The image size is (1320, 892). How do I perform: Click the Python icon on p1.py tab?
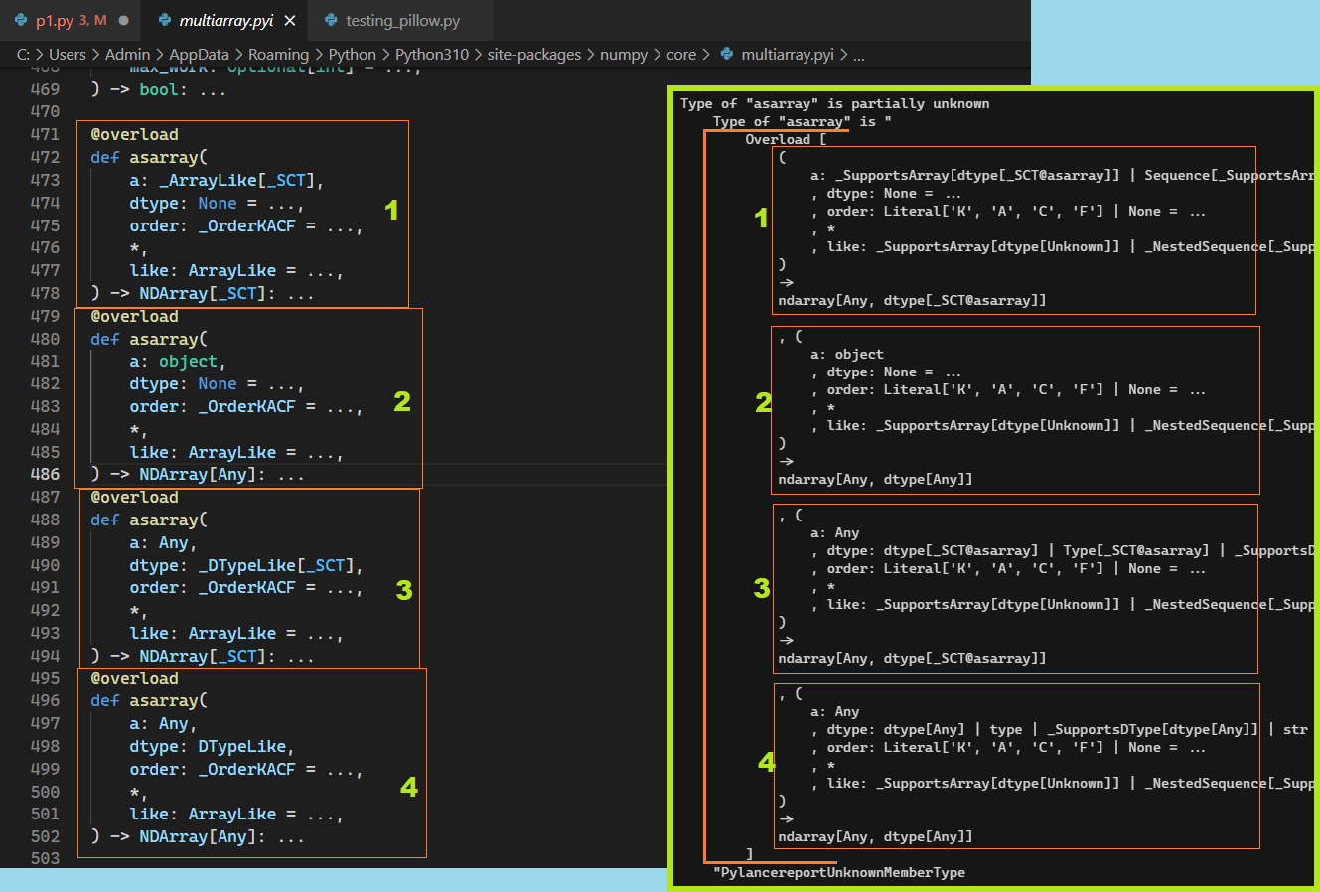(21, 20)
